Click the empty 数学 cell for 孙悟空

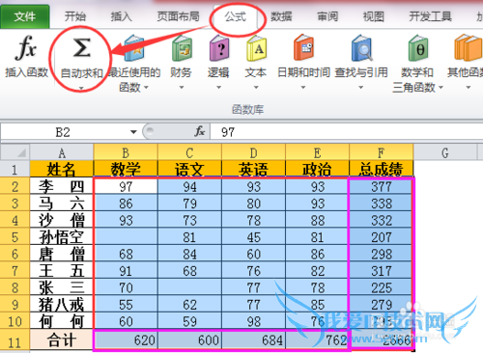[126, 237]
